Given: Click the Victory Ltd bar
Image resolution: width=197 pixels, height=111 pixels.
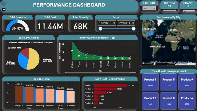Looking at the screenshot, I should point(19,94).
